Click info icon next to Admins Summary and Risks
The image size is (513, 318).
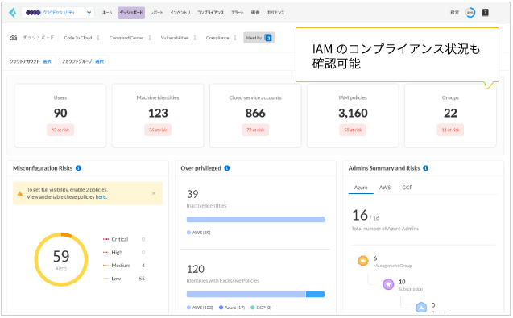coord(426,168)
